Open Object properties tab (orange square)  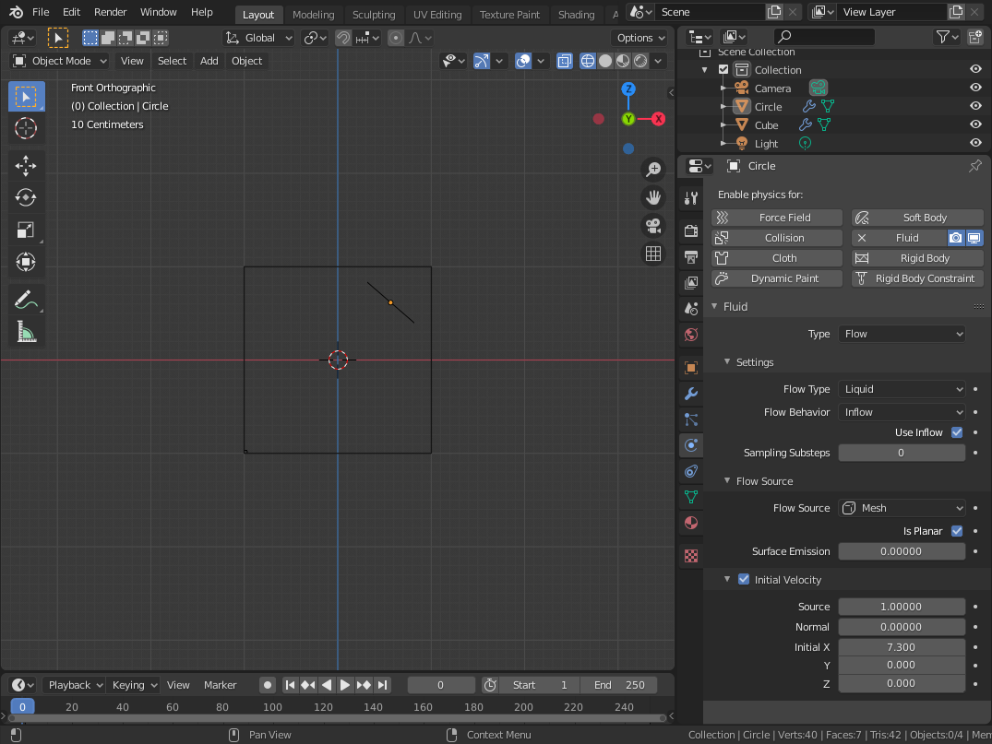coord(691,368)
